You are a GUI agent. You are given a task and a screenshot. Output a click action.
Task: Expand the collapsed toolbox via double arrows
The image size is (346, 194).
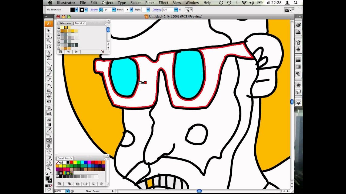tap(46, 16)
